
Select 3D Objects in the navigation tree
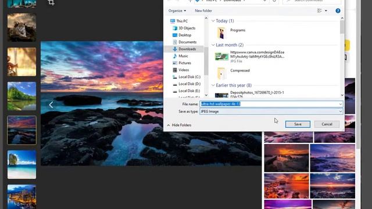tap(187, 28)
